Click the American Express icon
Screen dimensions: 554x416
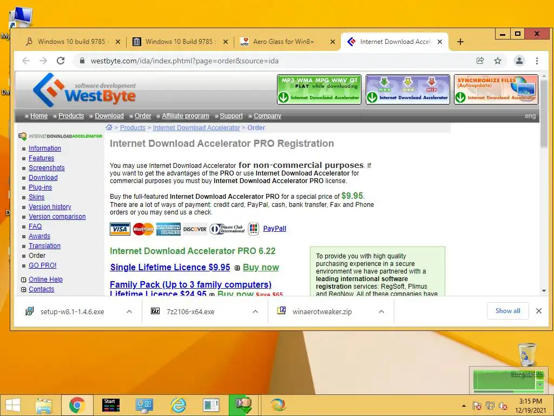click(x=168, y=229)
